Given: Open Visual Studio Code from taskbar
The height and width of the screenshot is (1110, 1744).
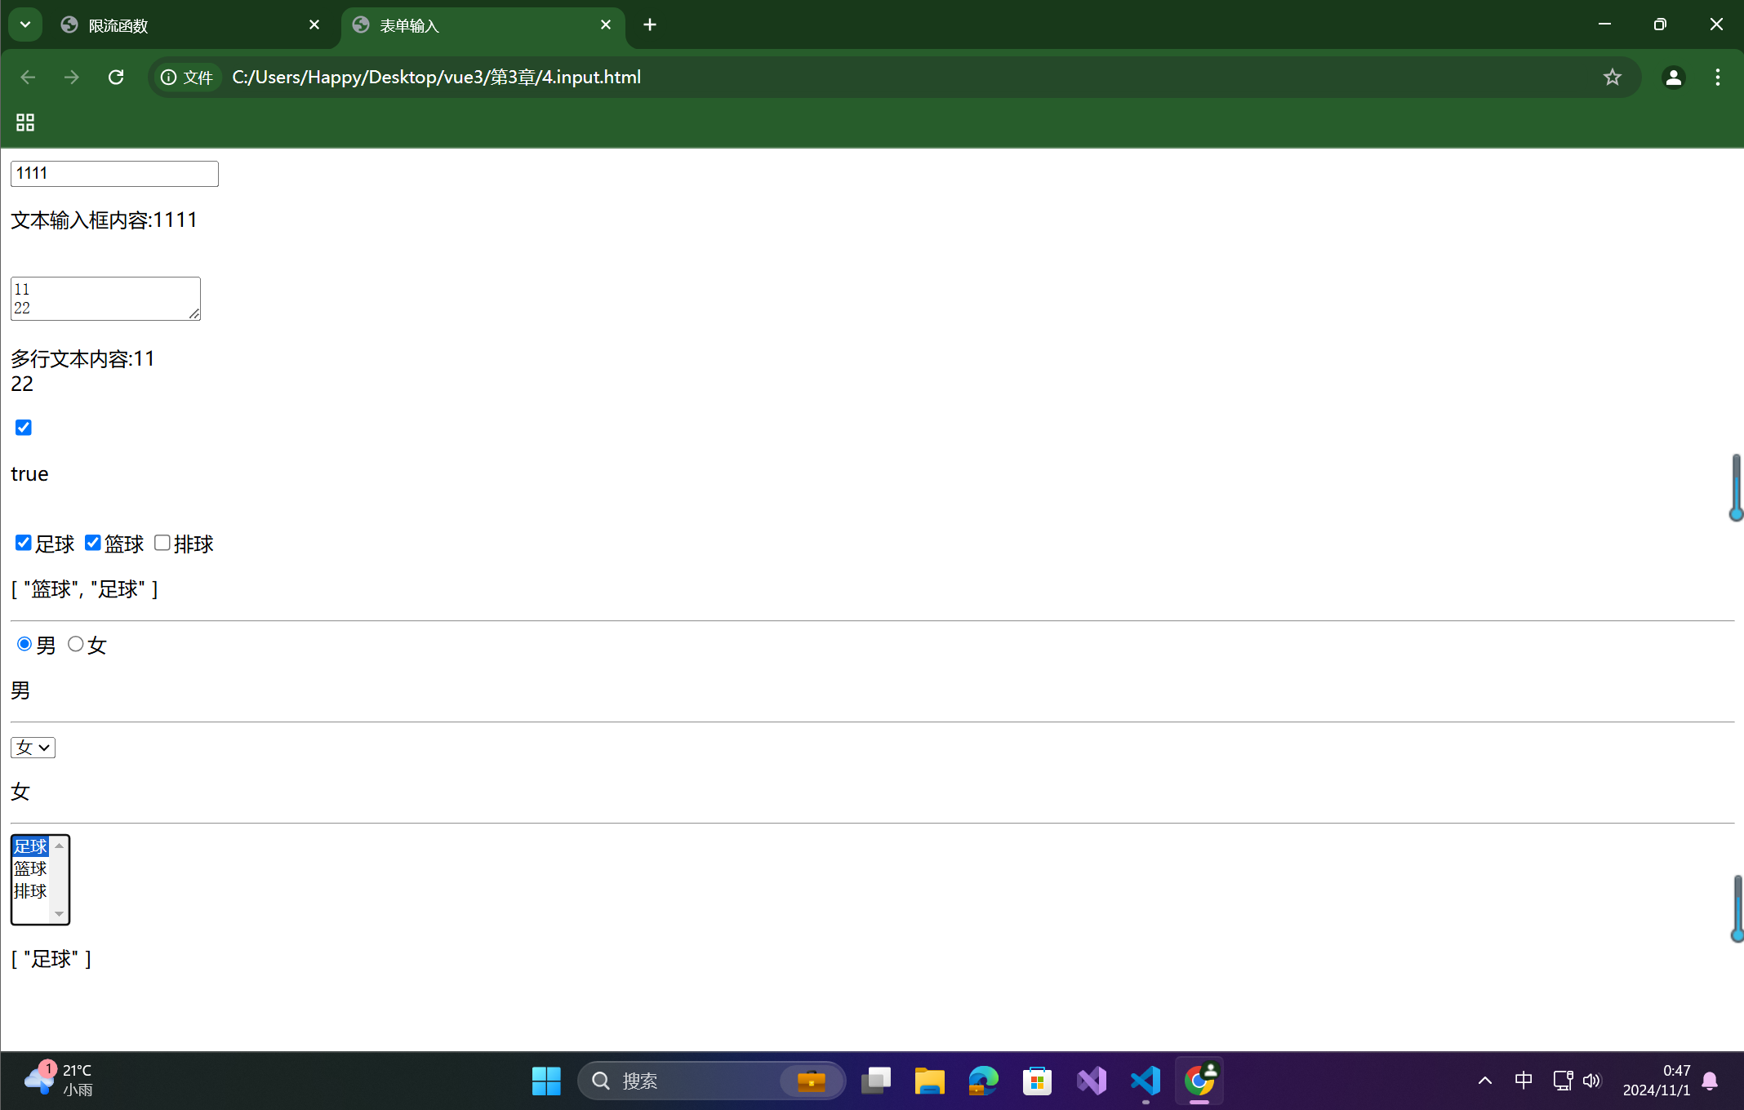Looking at the screenshot, I should point(1146,1081).
